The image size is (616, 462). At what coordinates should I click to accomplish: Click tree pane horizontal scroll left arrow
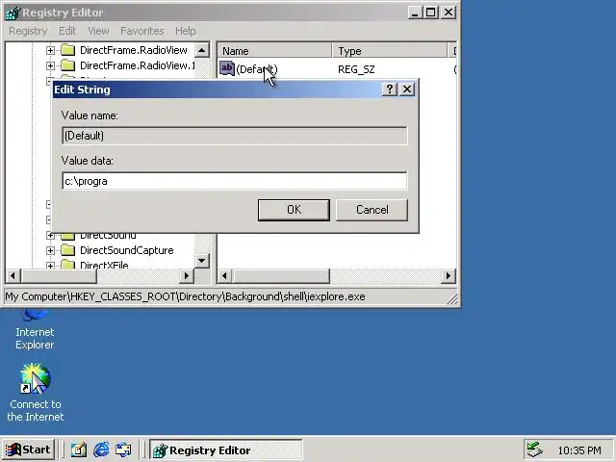tap(13, 276)
